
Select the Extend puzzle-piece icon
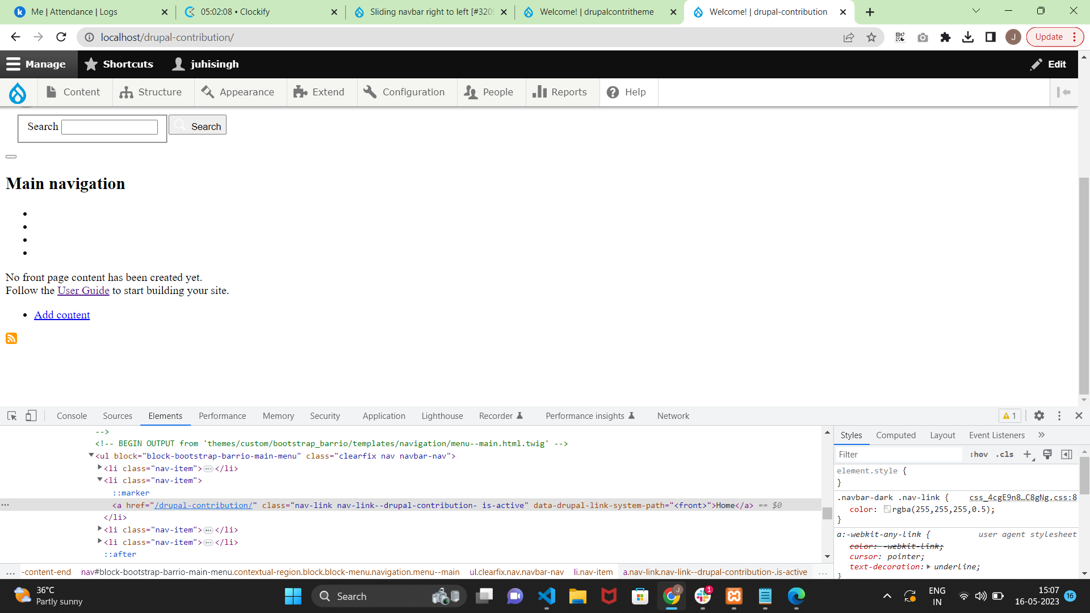(300, 91)
